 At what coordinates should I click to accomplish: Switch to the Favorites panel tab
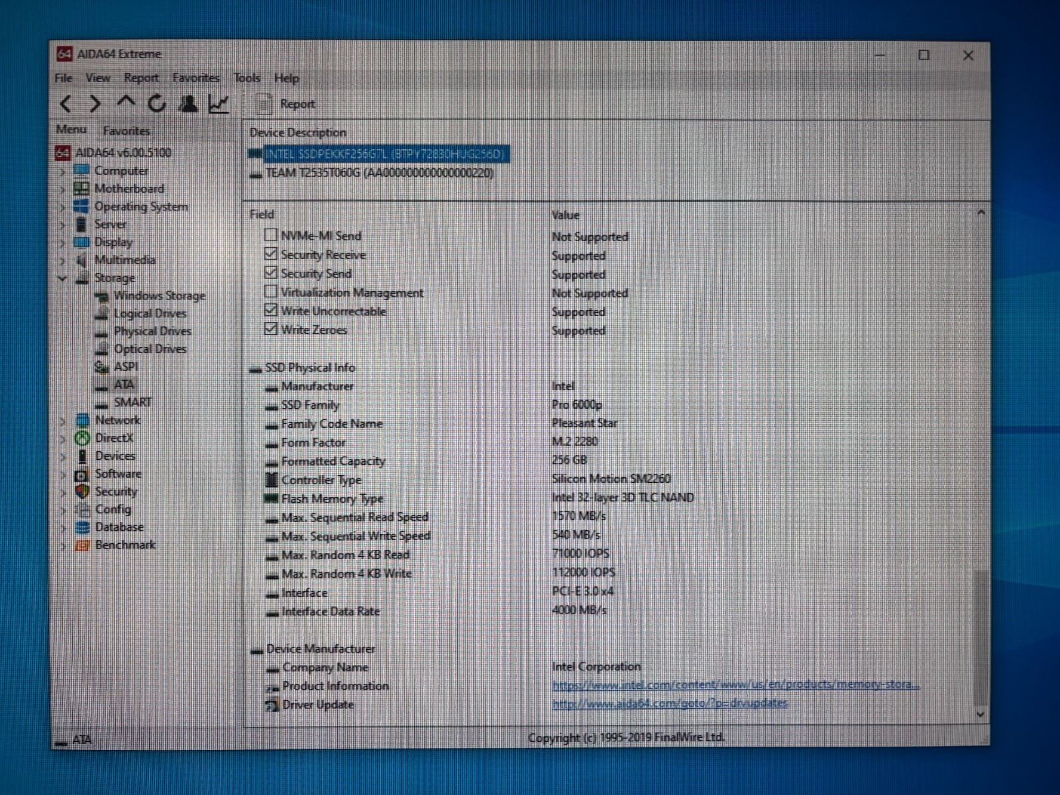pyautogui.click(x=127, y=131)
